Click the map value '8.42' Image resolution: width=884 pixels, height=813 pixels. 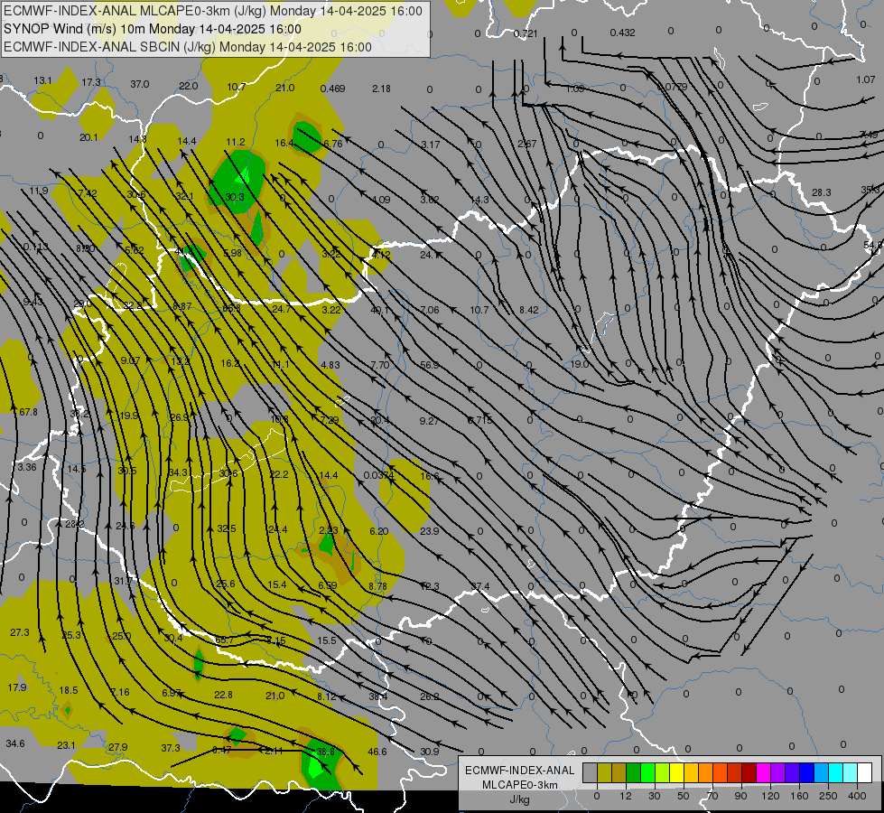point(529,310)
